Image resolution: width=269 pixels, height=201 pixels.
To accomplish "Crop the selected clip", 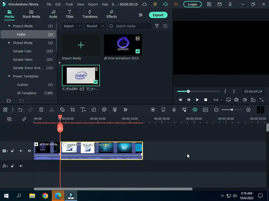I will click(73, 110).
